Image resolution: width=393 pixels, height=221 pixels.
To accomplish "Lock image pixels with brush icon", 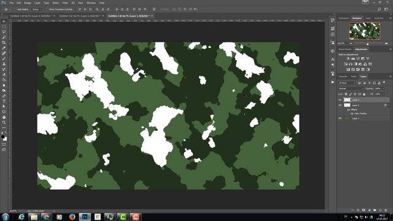I will pos(351,94).
